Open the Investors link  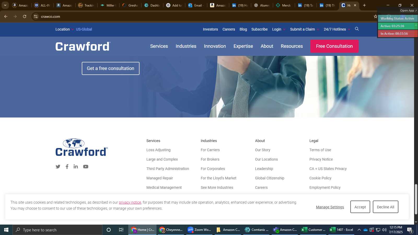coord(210,29)
